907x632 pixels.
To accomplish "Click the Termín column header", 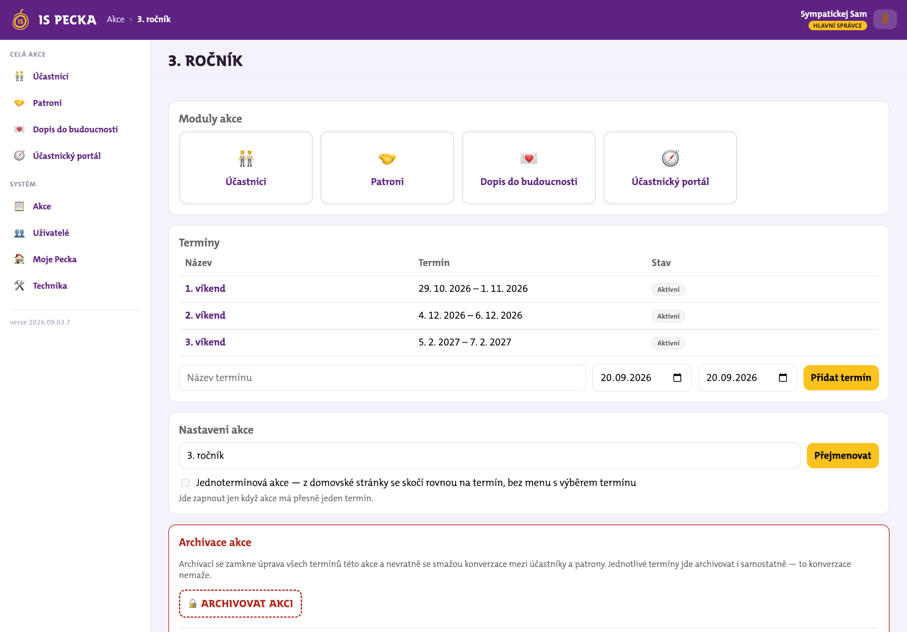I will (434, 262).
